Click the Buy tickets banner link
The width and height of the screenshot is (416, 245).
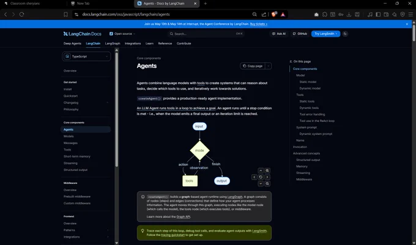tap(259, 24)
